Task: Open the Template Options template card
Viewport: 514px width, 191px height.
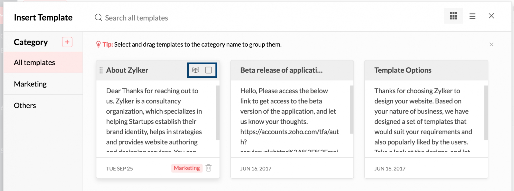Action: click(403, 70)
